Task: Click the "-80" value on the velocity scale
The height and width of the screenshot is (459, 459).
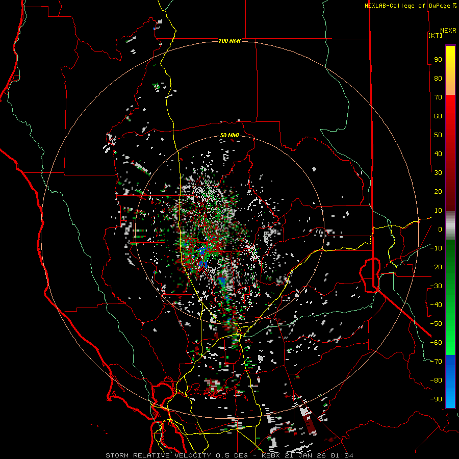Action: 436,380
